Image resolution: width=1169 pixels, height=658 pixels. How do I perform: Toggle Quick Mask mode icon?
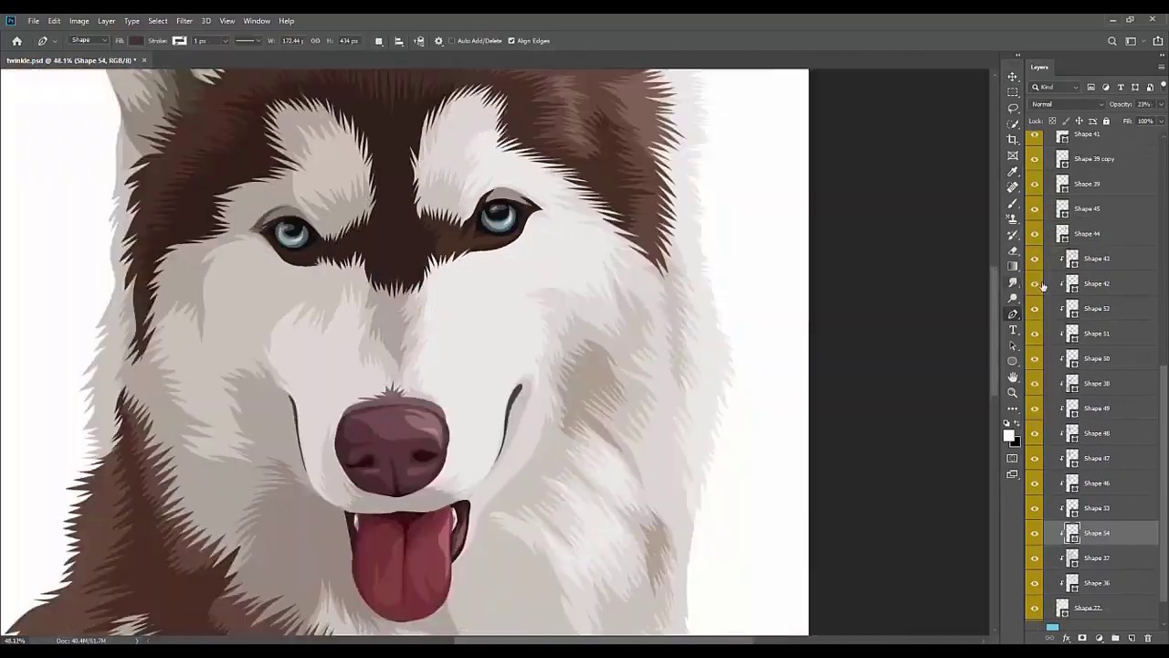pyautogui.click(x=1012, y=459)
